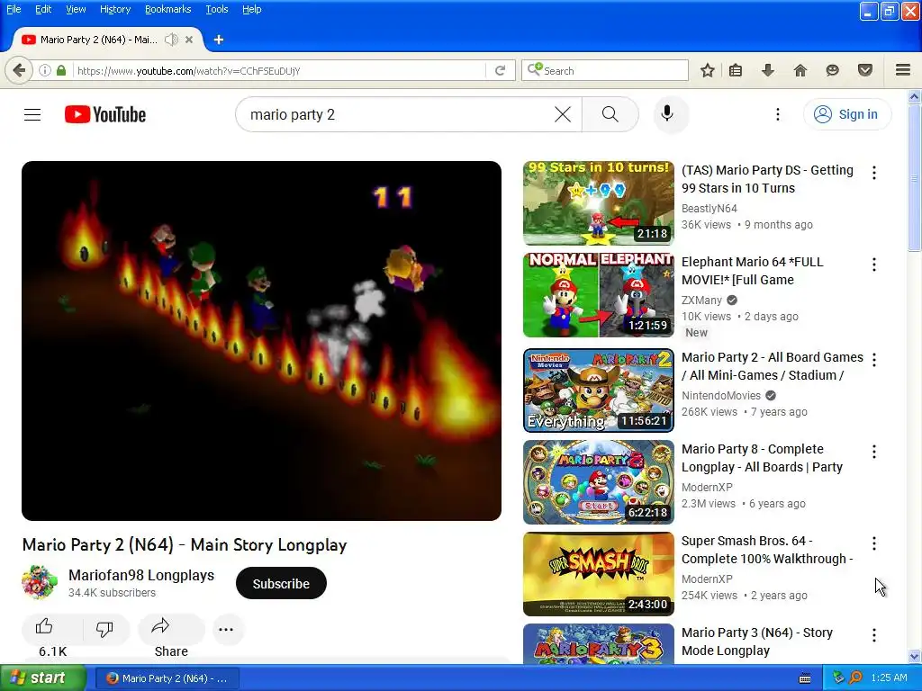
Task: Go to the YouTube home logo
Action: coord(105,114)
